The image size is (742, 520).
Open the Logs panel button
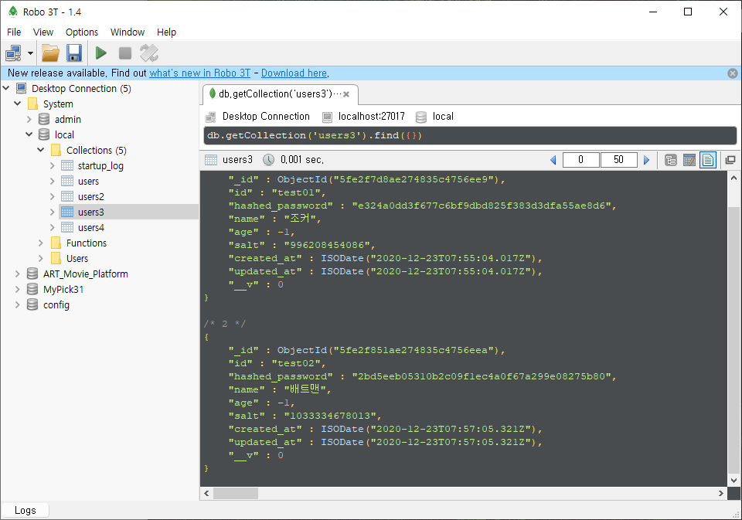point(25,510)
